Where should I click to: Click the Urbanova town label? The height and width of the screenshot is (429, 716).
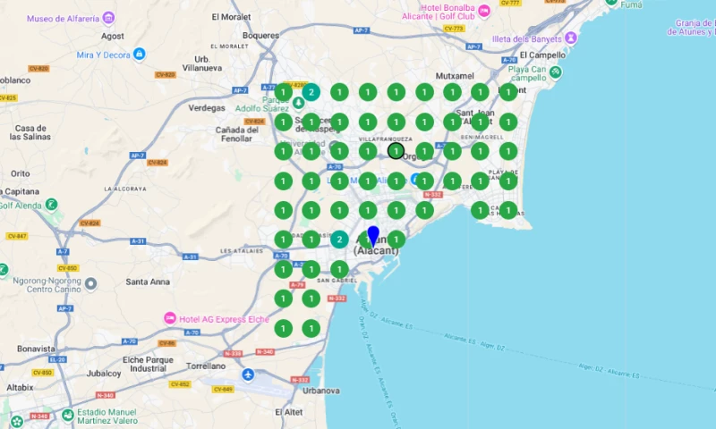[320, 391]
